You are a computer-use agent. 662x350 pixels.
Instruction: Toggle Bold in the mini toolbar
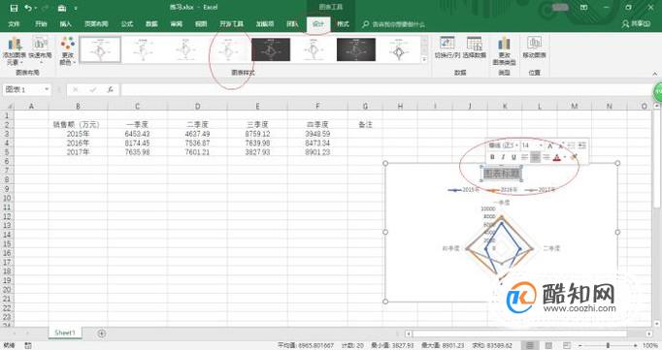tap(492, 157)
